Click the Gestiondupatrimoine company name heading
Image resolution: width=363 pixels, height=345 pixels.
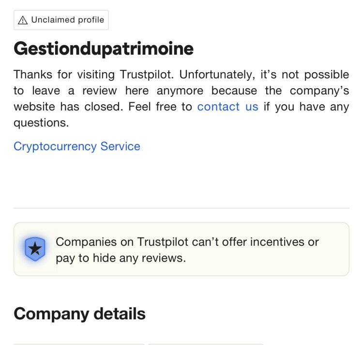(104, 49)
